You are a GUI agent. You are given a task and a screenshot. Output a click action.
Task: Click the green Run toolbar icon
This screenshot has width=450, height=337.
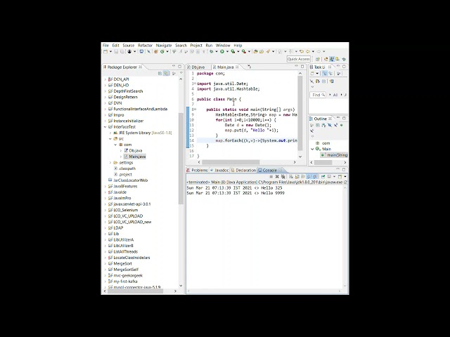tap(222, 51)
